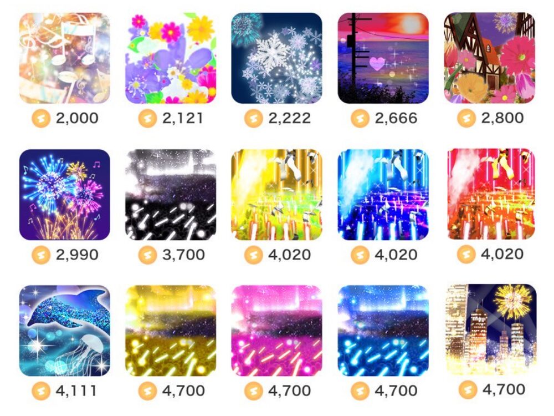Screen dimensions: 554x416
Task: Tap the 2,666 coin price label
Action: click(x=396, y=118)
